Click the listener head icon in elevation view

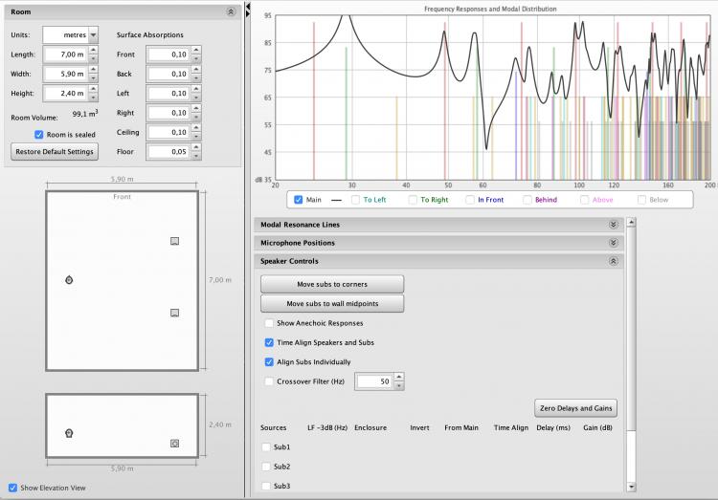tap(69, 433)
